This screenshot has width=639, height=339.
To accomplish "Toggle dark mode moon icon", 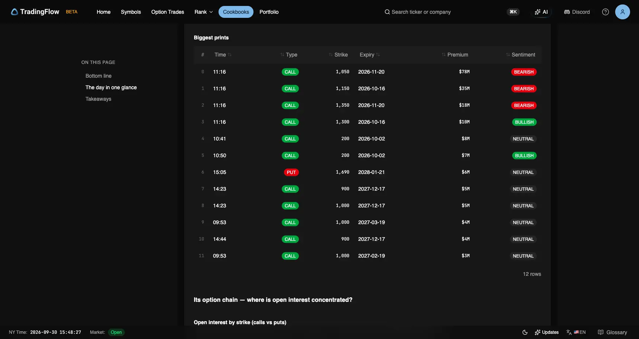I will pos(525,332).
